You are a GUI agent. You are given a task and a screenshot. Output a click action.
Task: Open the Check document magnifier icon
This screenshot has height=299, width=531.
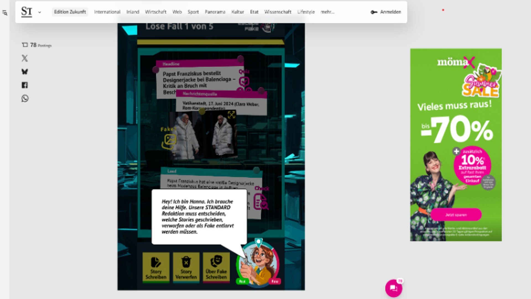tap(261, 202)
